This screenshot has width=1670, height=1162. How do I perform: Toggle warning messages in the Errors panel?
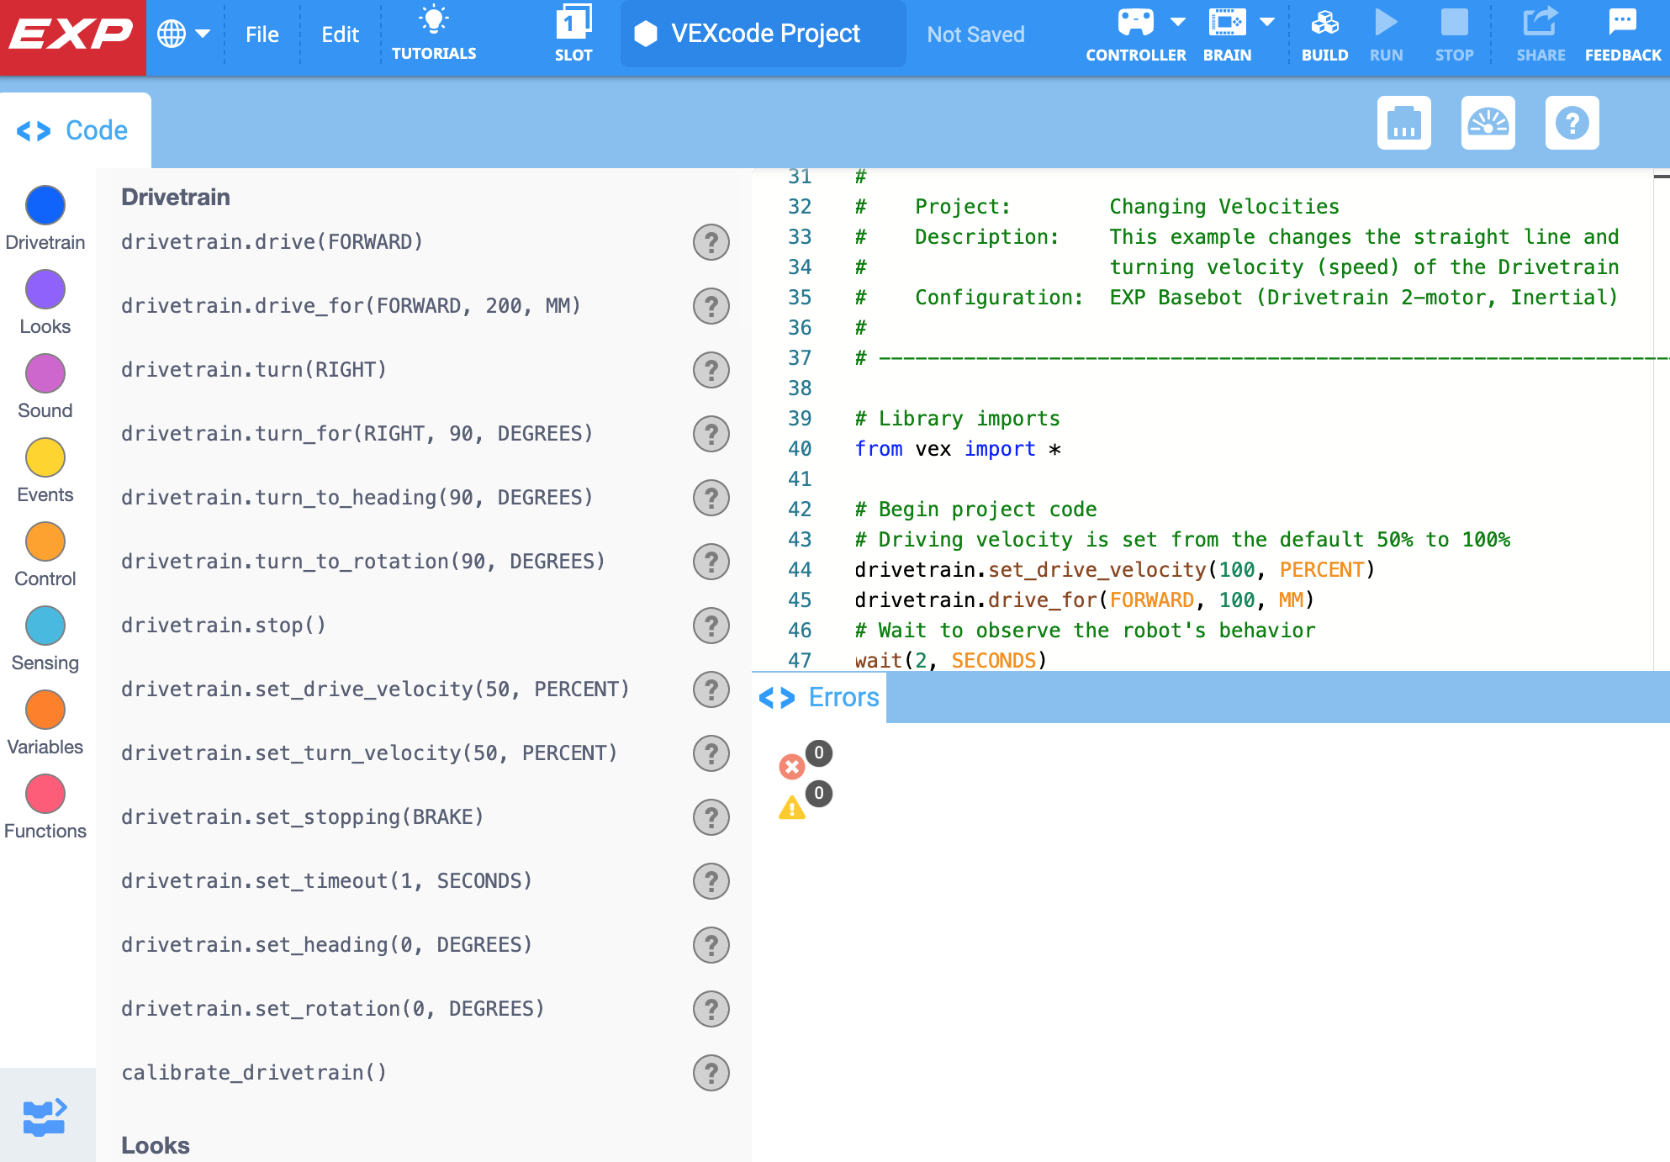790,808
